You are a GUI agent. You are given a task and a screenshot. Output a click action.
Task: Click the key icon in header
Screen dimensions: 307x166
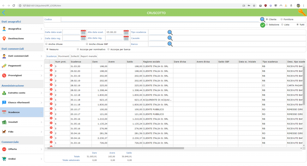(x=302, y=12)
